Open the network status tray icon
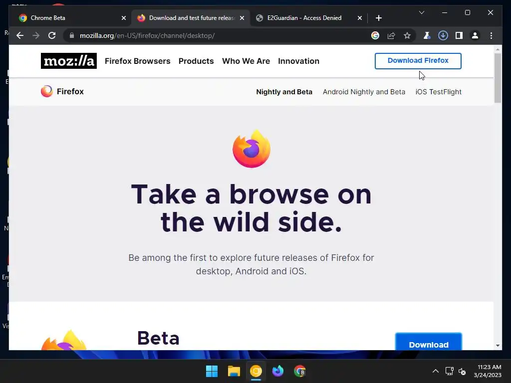Screen dimensions: 511x383 point(450,371)
